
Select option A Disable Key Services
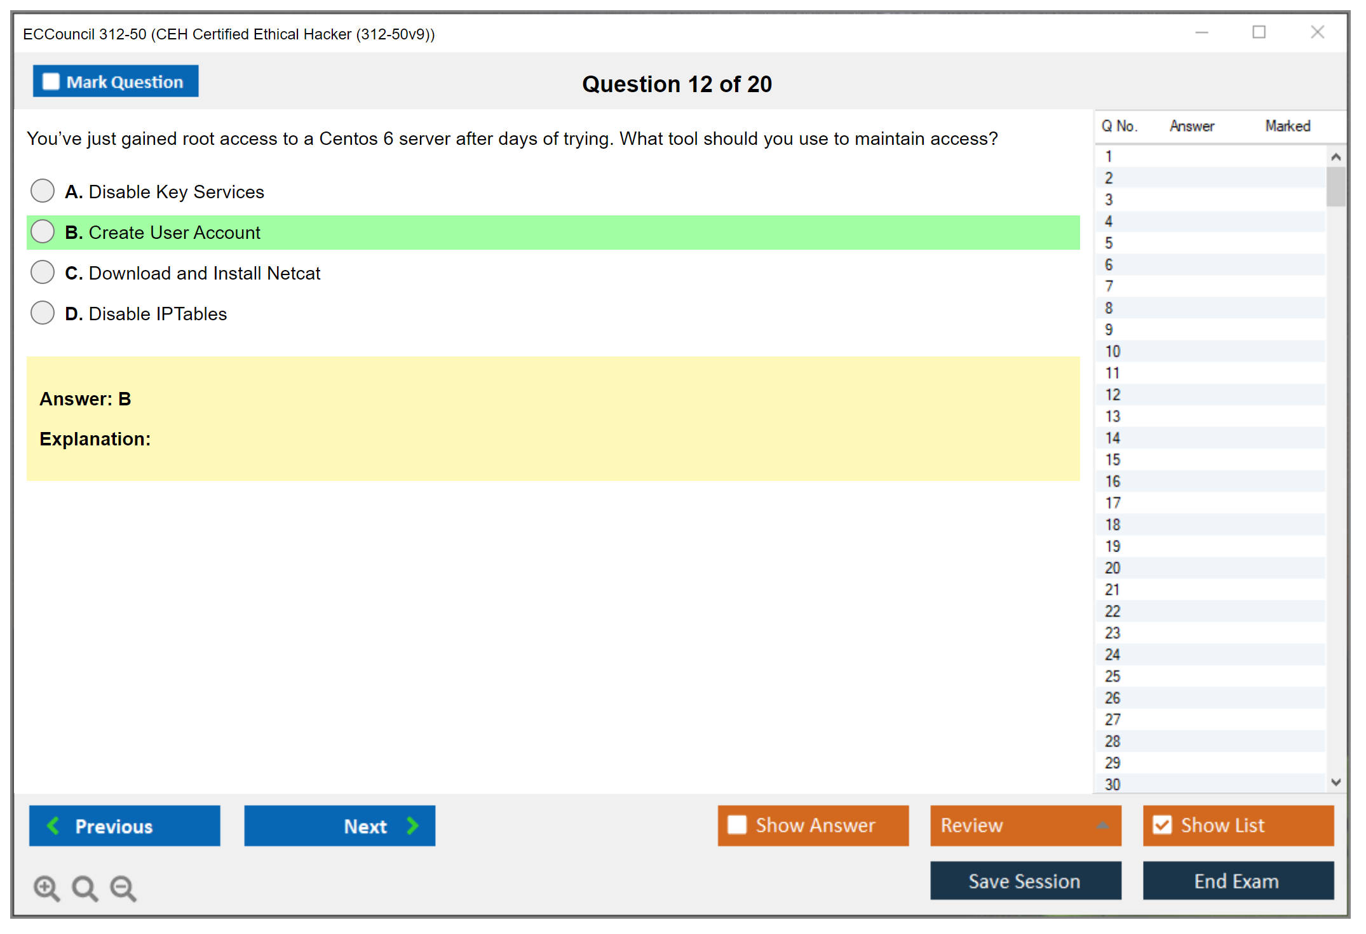tap(43, 191)
